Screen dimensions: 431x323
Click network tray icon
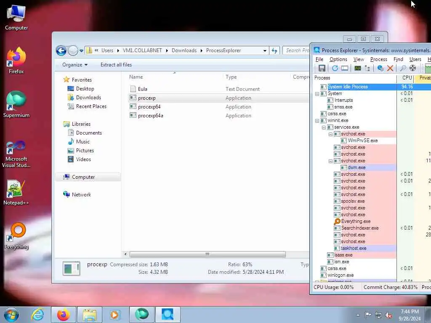(x=378, y=315)
